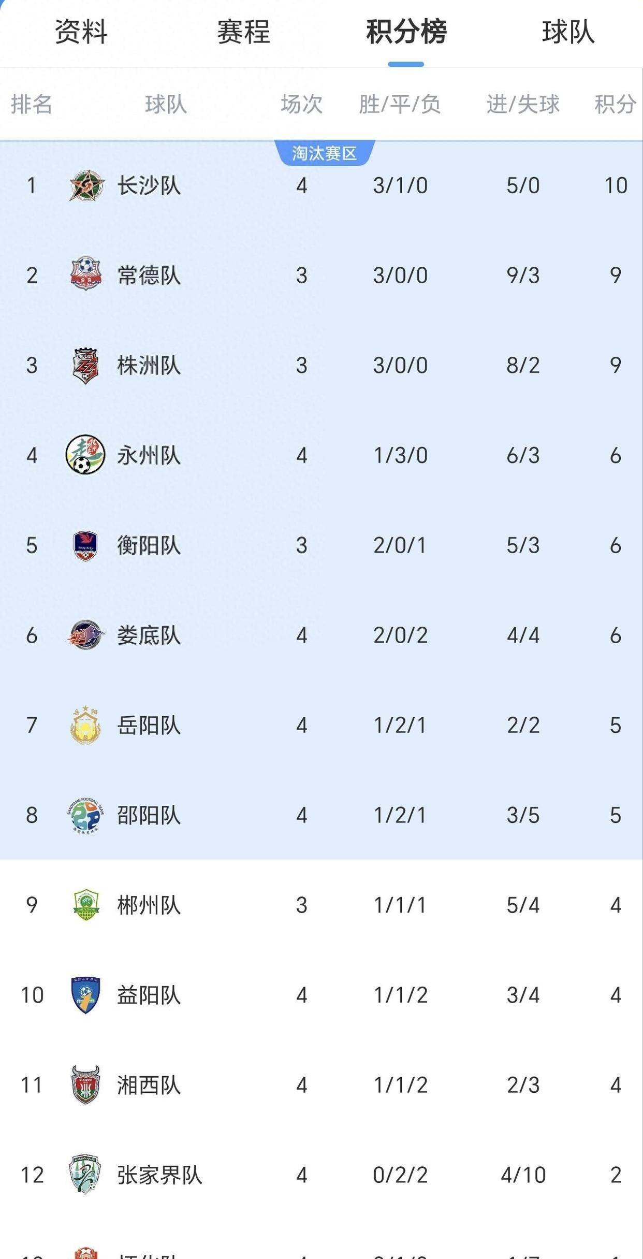The width and height of the screenshot is (643, 1259).
Task: Click the Changsha team (长沙队) logo
Action: click(x=86, y=185)
